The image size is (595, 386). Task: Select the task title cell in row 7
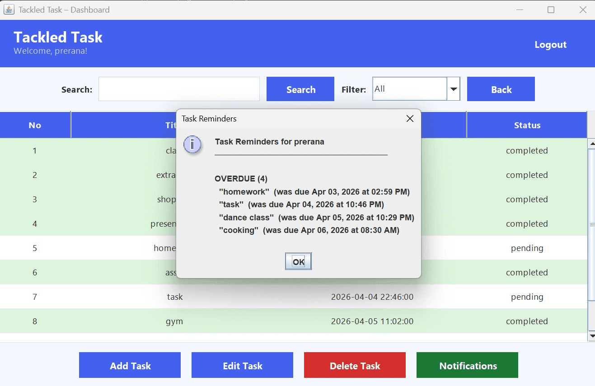[174, 297]
